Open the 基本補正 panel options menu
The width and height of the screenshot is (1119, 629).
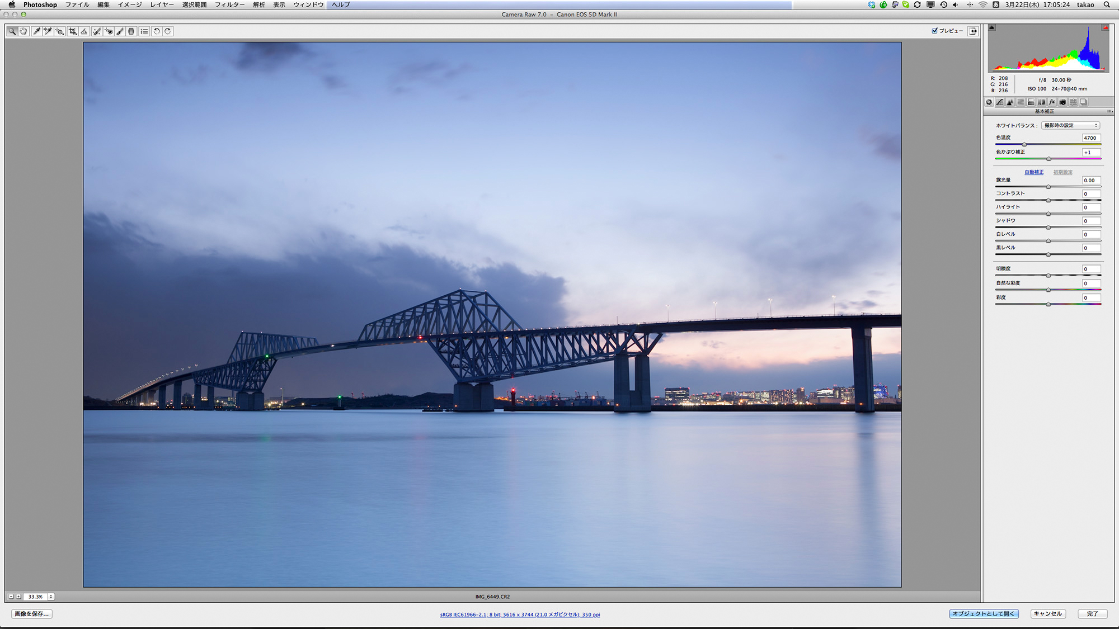[1109, 111]
